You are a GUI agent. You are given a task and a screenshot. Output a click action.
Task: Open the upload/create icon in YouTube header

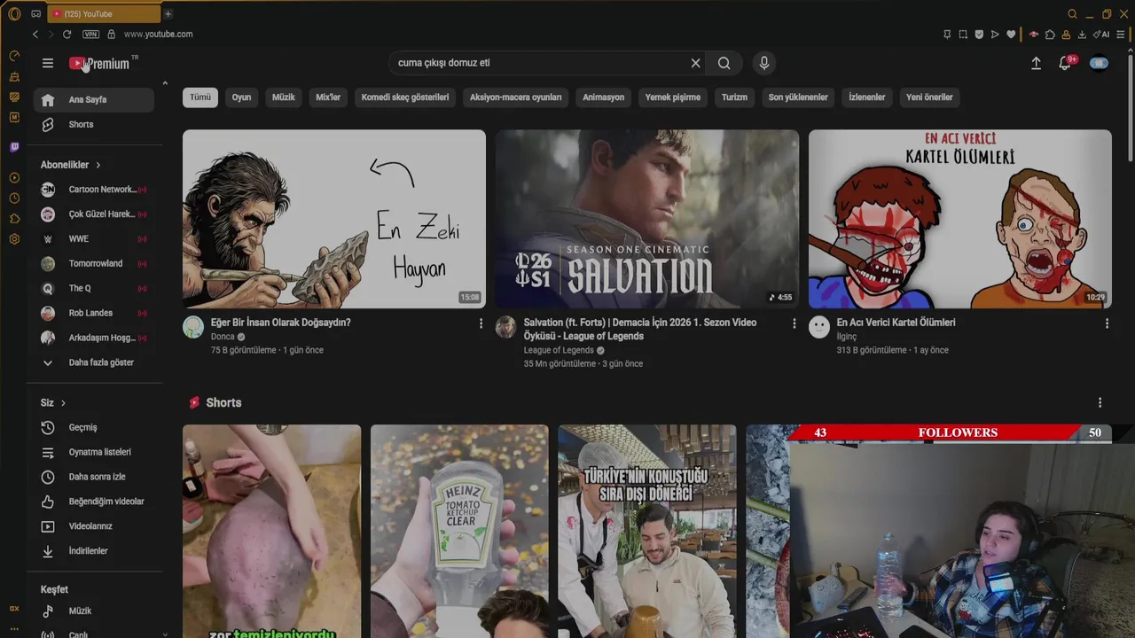coord(1036,63)
